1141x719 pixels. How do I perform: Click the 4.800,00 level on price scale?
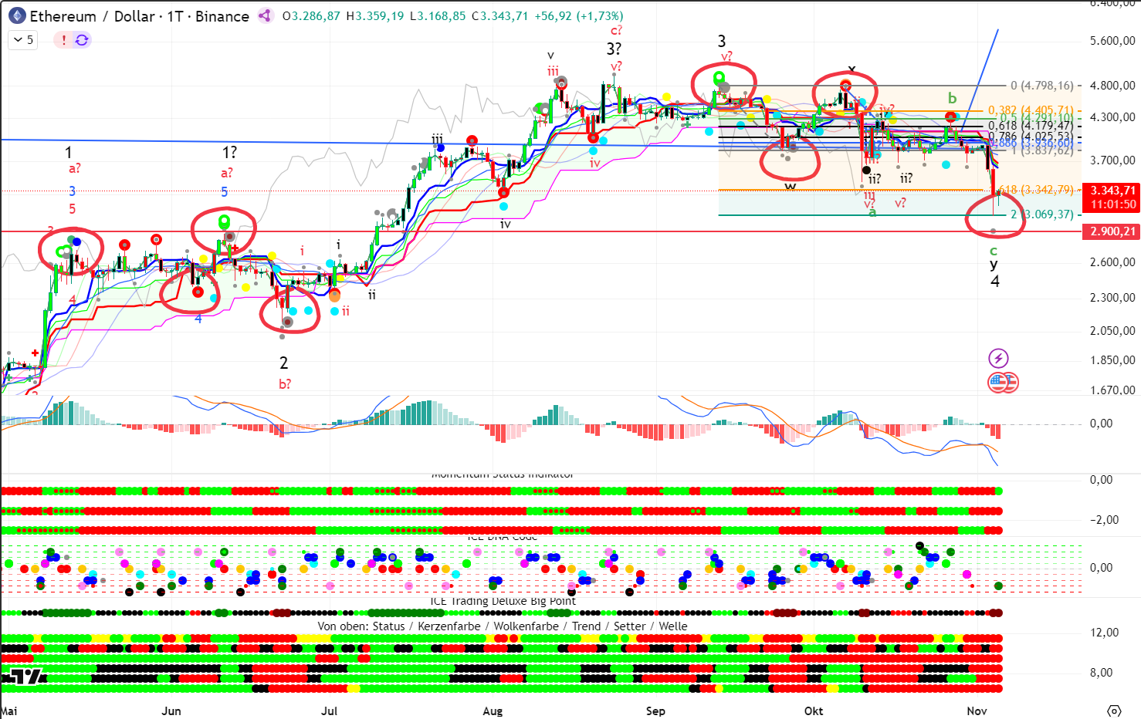coord(1112,86)
